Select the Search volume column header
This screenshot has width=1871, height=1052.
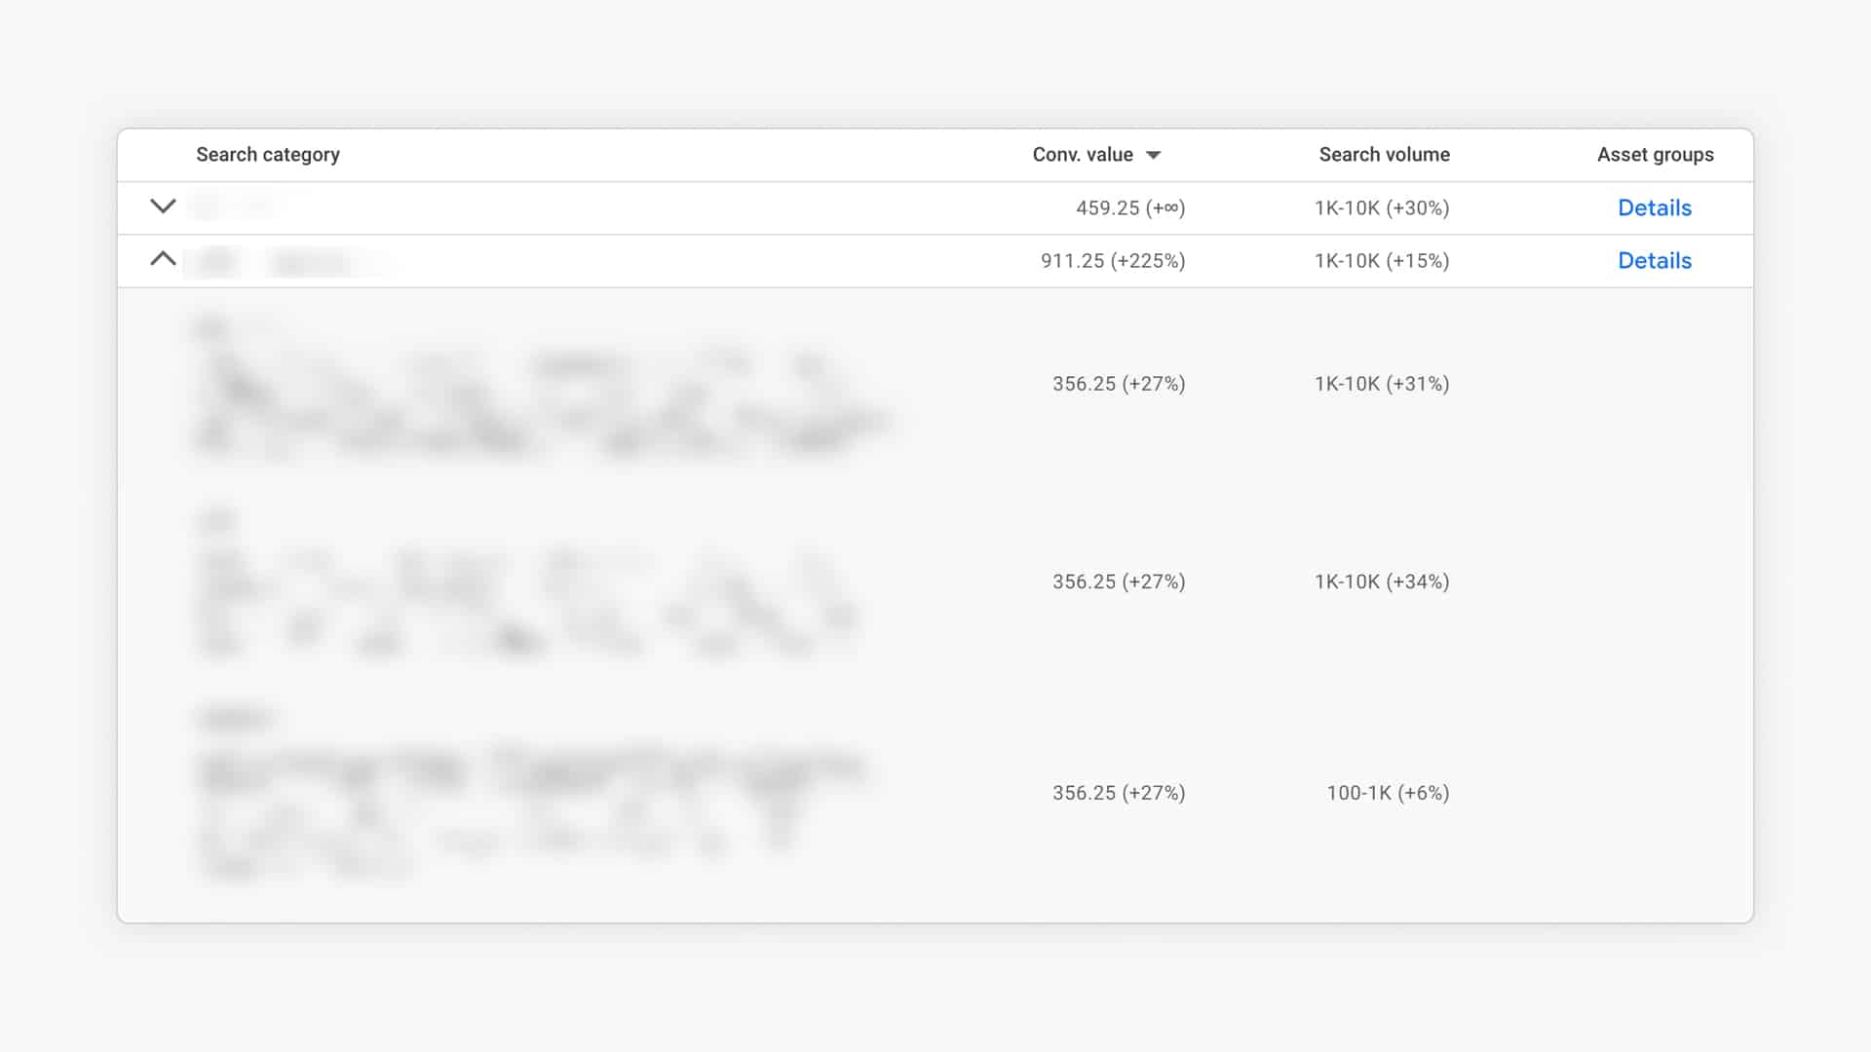pos(1384,155)
